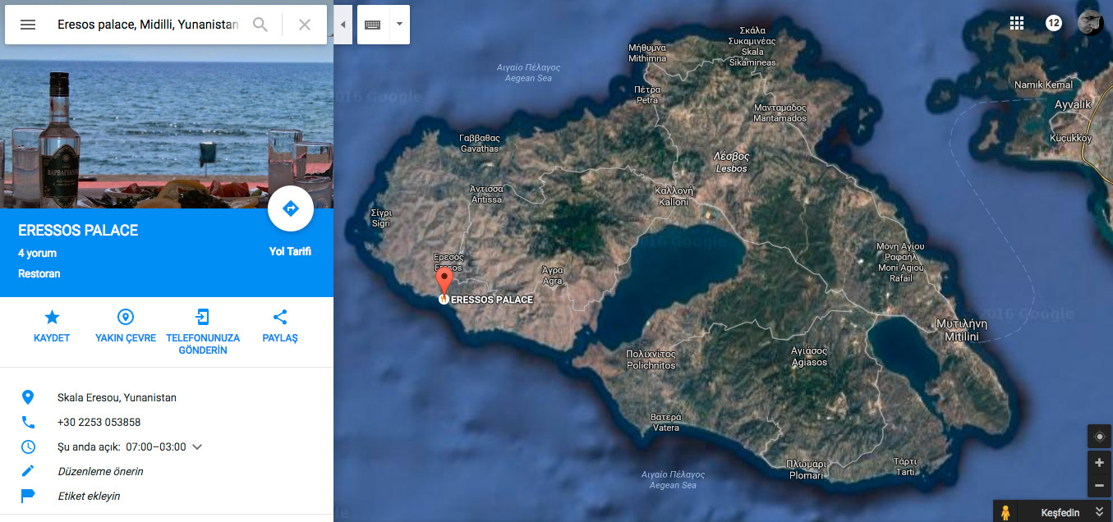Click the Plomari town label

pyautogui.click(x=805, y=469)
